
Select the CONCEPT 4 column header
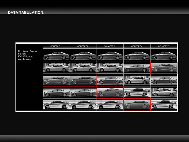137,46
